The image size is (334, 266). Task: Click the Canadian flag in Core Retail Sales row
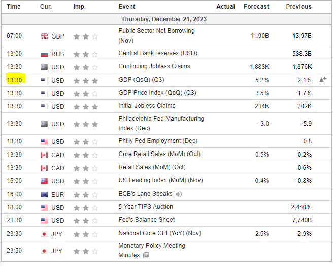click(44, 155)
